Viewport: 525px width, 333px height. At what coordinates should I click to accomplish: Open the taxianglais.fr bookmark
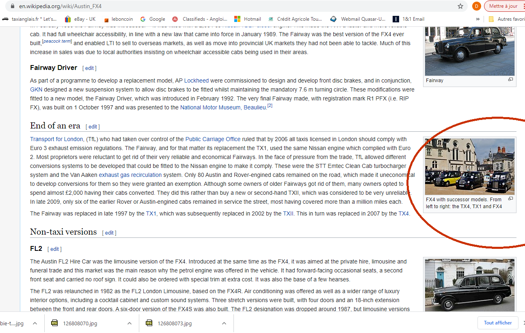pos(29,19)
